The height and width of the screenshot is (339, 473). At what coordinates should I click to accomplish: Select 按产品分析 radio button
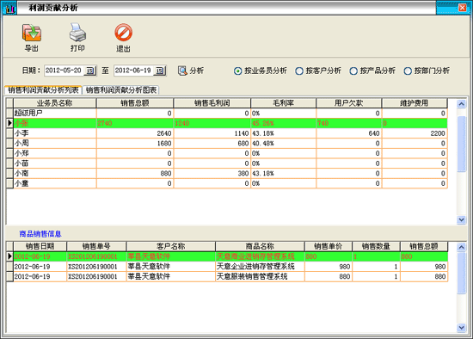[353, 71]
